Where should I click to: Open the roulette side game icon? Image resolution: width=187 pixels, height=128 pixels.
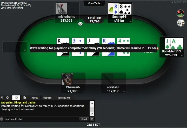(x=181, y=13)
